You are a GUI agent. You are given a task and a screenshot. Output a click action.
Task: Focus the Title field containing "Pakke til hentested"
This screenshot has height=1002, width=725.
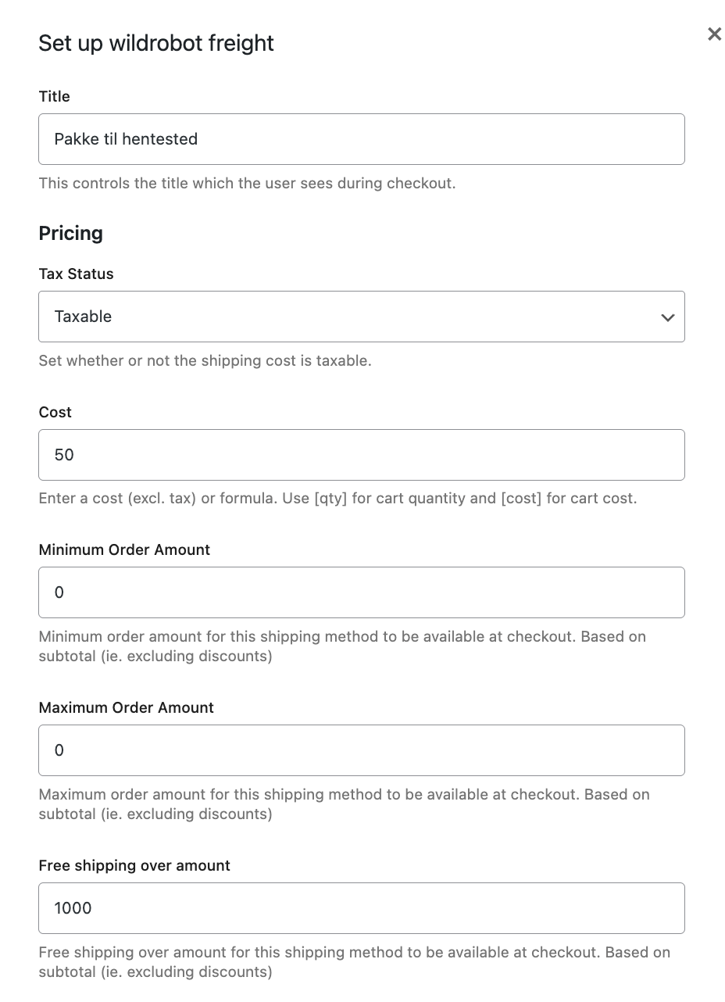361,139
